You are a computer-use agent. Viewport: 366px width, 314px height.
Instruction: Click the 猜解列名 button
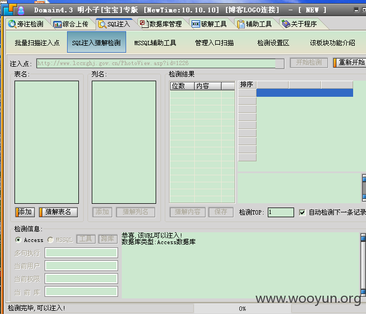tap(136, 212)
